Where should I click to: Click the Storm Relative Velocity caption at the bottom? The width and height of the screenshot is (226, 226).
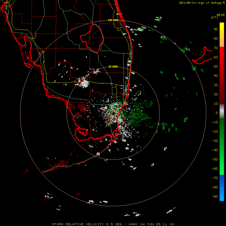113,224
